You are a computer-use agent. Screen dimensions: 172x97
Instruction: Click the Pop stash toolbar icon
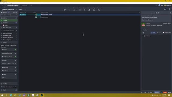click(94, 10)
